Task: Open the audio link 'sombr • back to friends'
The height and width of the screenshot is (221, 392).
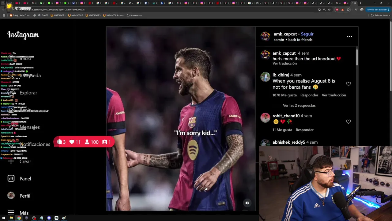Action: [x=293, y=40]
